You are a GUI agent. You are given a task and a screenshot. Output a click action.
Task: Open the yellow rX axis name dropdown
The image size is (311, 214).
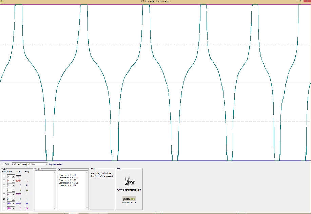[13, 190]
